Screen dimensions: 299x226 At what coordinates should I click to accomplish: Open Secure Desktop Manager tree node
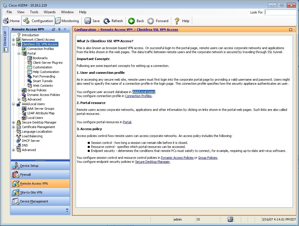39,122
